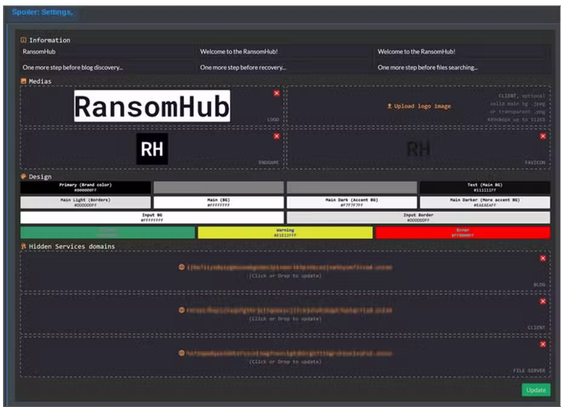Remove the BLOG domain entry
This screenshot has width=561, height=407.
543,259
